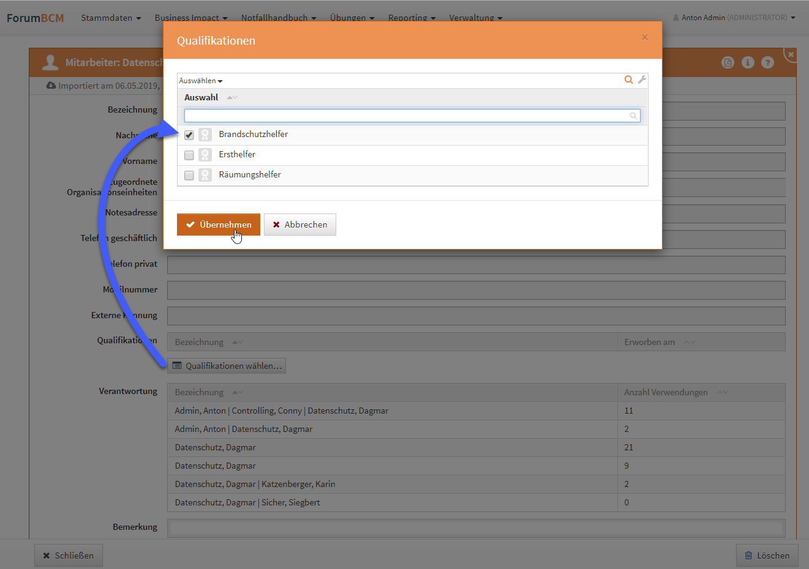809x569 pixels.
Task: Click the Ersthelfer qualification badge icon
Action: (205, 155)
